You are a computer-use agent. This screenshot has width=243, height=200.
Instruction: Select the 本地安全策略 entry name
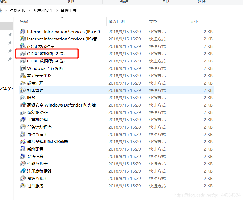point(39,76)
